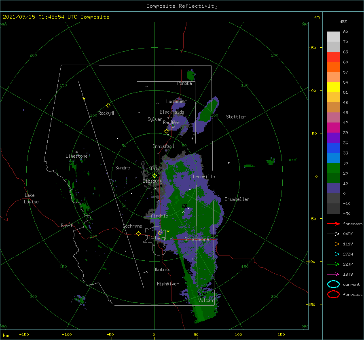Click the Vulcan town label
The height and width of the screenshot is (340, 364).
[205, 300]
